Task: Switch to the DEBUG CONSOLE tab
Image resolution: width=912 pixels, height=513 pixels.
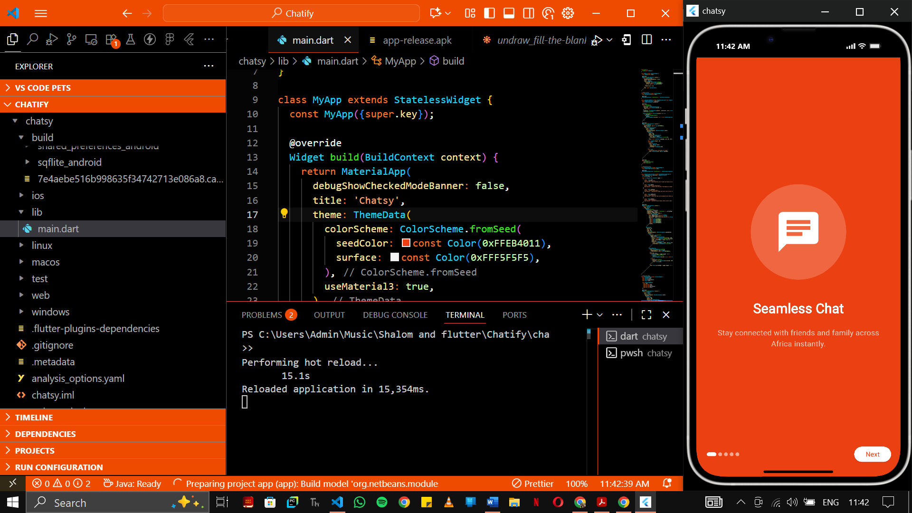Action: [395, 315]
